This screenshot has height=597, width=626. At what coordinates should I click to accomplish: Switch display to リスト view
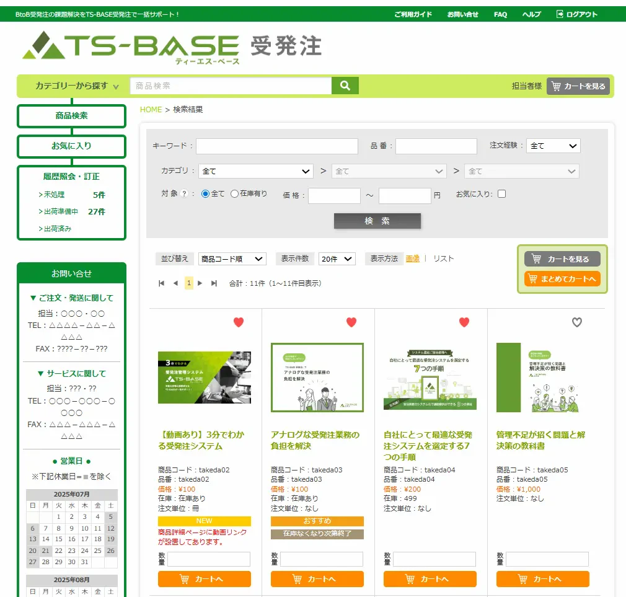pos(443,259)
